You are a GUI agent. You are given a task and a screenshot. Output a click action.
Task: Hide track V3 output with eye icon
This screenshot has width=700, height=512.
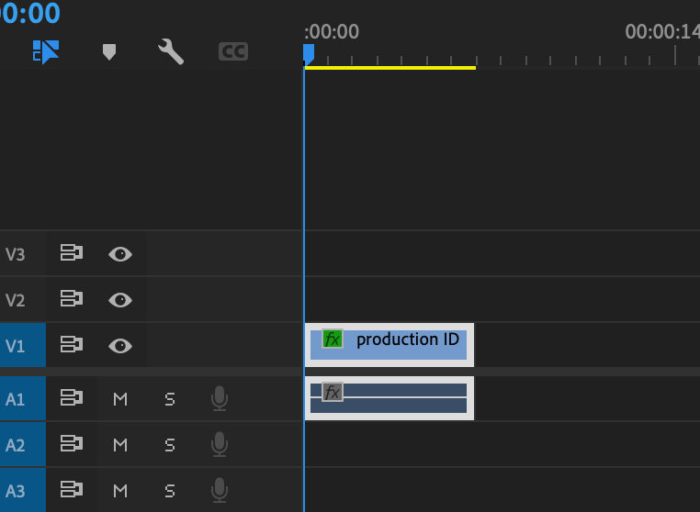tap(120, 253)
